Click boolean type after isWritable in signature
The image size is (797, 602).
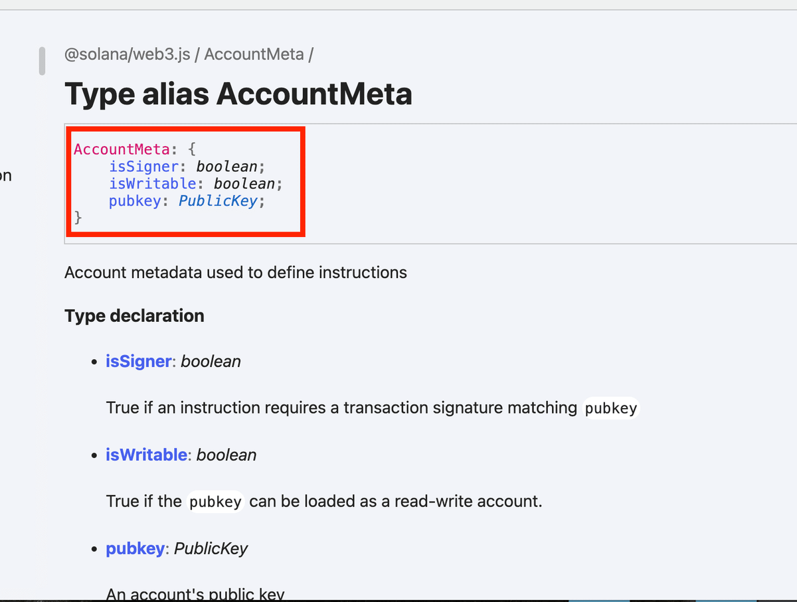244,184
